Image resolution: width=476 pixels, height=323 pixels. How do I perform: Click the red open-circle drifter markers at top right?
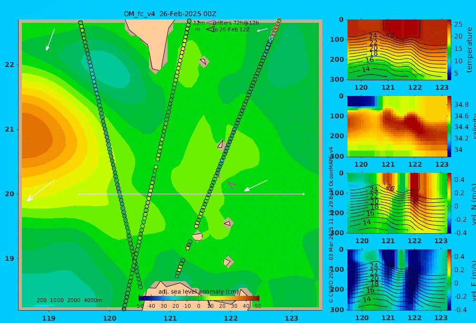(x=275, y=28)
